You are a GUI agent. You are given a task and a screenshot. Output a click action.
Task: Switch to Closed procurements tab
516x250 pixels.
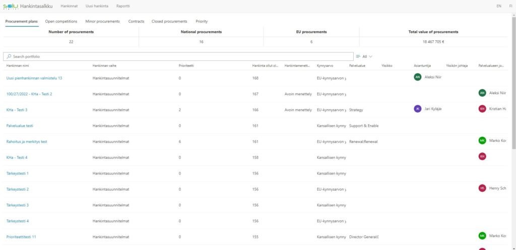(169, 22)
